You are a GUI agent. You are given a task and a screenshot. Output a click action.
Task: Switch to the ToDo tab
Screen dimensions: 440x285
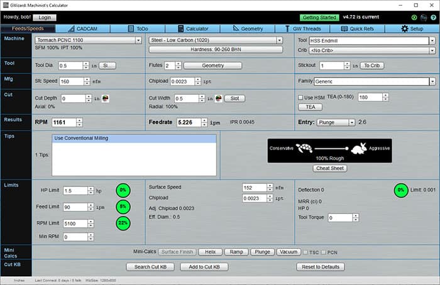138,29
